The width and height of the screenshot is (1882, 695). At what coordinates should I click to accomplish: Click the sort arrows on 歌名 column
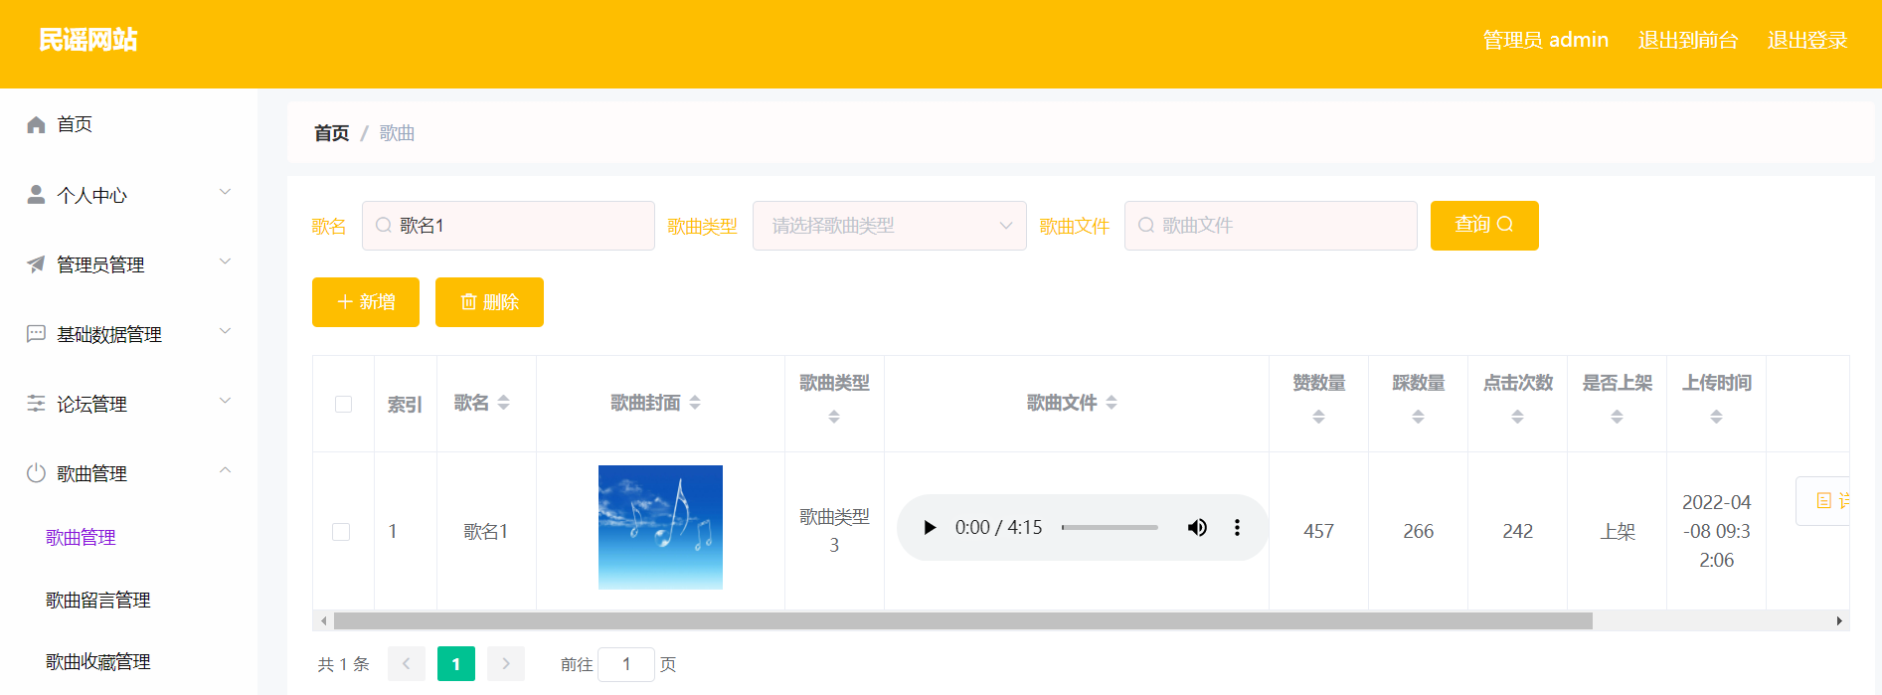coord(504,403)
